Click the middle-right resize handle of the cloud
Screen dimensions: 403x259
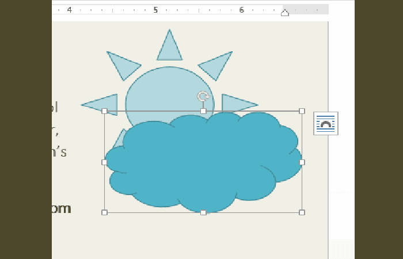click(x=302, y=162)
